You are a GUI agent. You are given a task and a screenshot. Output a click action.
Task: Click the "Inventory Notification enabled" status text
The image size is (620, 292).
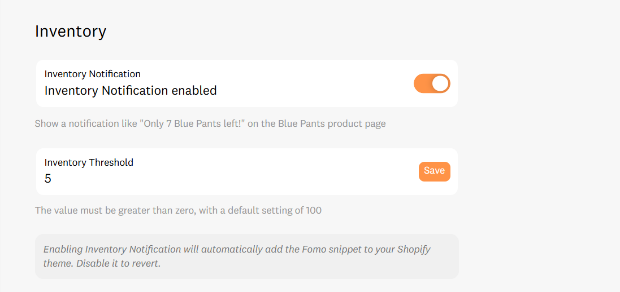pyautogui.click(x=131, y=90)
